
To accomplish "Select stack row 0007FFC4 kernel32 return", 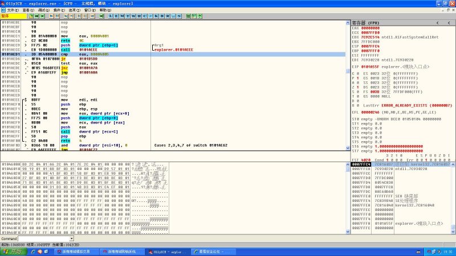I will [x=401, y=164].
